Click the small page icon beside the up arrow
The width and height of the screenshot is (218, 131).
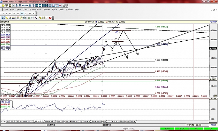tap(13, 6)
